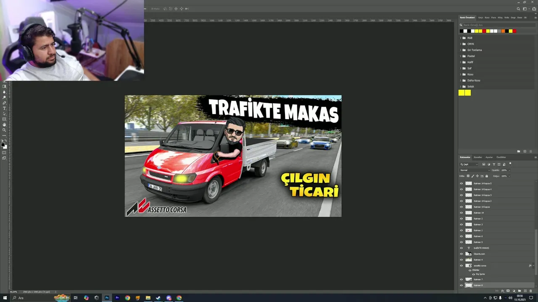Expand the Pastel swatch folder
The image size is (538, 302).
click(460, 56)
